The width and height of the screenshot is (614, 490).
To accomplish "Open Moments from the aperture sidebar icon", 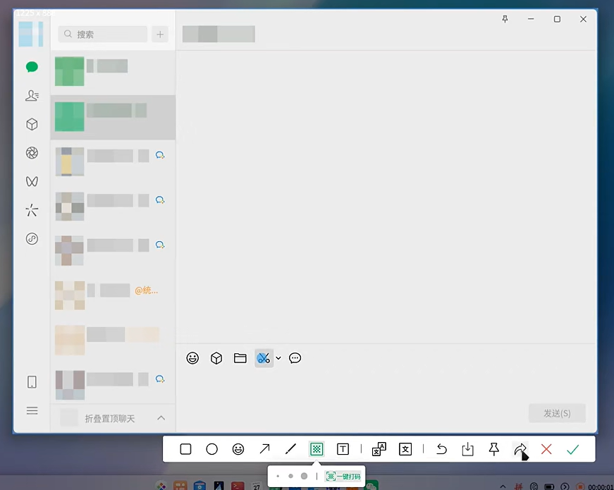I will point(32,153).
